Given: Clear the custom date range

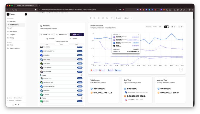Looking at the screenshot, I should 132,18.
